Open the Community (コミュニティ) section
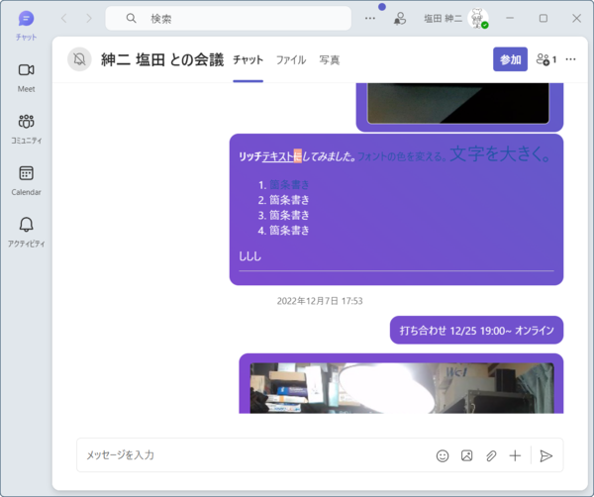This screenshot has width=594, height=497. [x=26, y=129]
